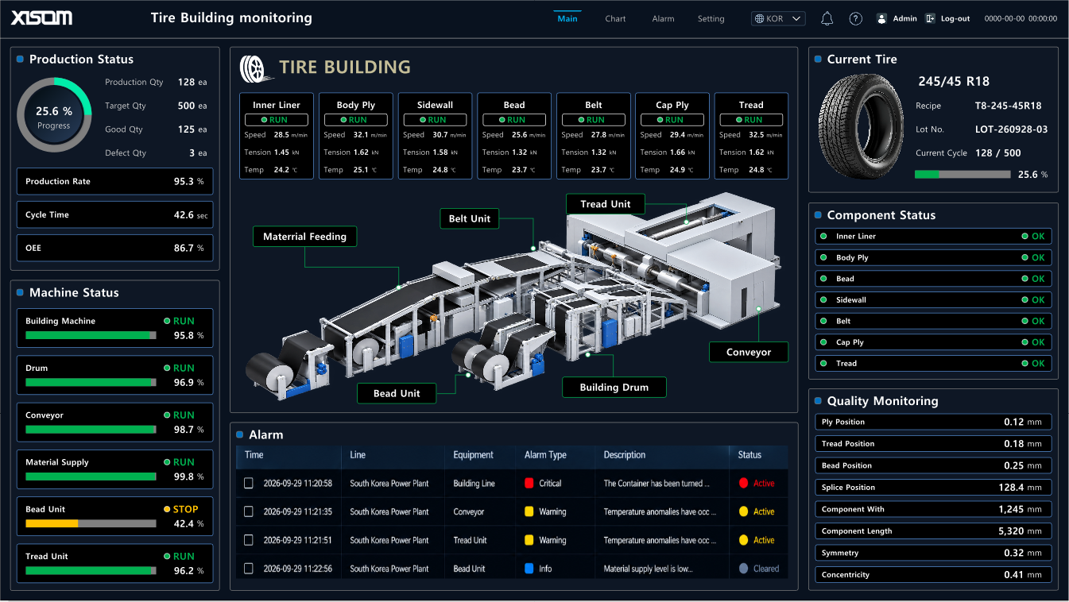
Task: Open the Alarm tab in top navigation
Action: [663, 18]
